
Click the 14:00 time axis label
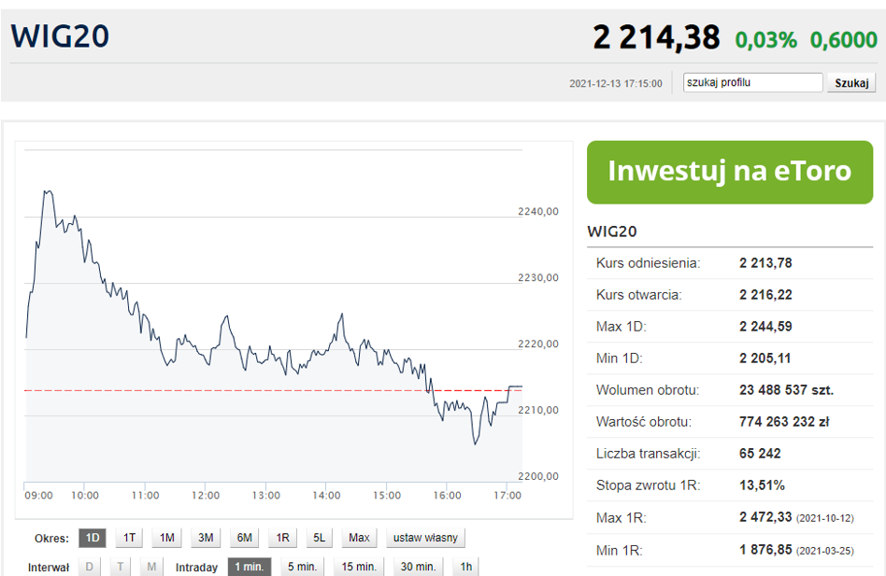[x=326, y=496]
